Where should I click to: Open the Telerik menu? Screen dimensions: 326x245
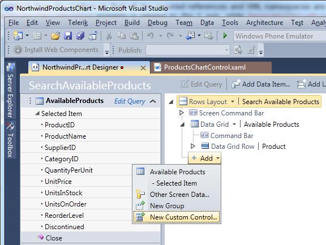[78, 23]
